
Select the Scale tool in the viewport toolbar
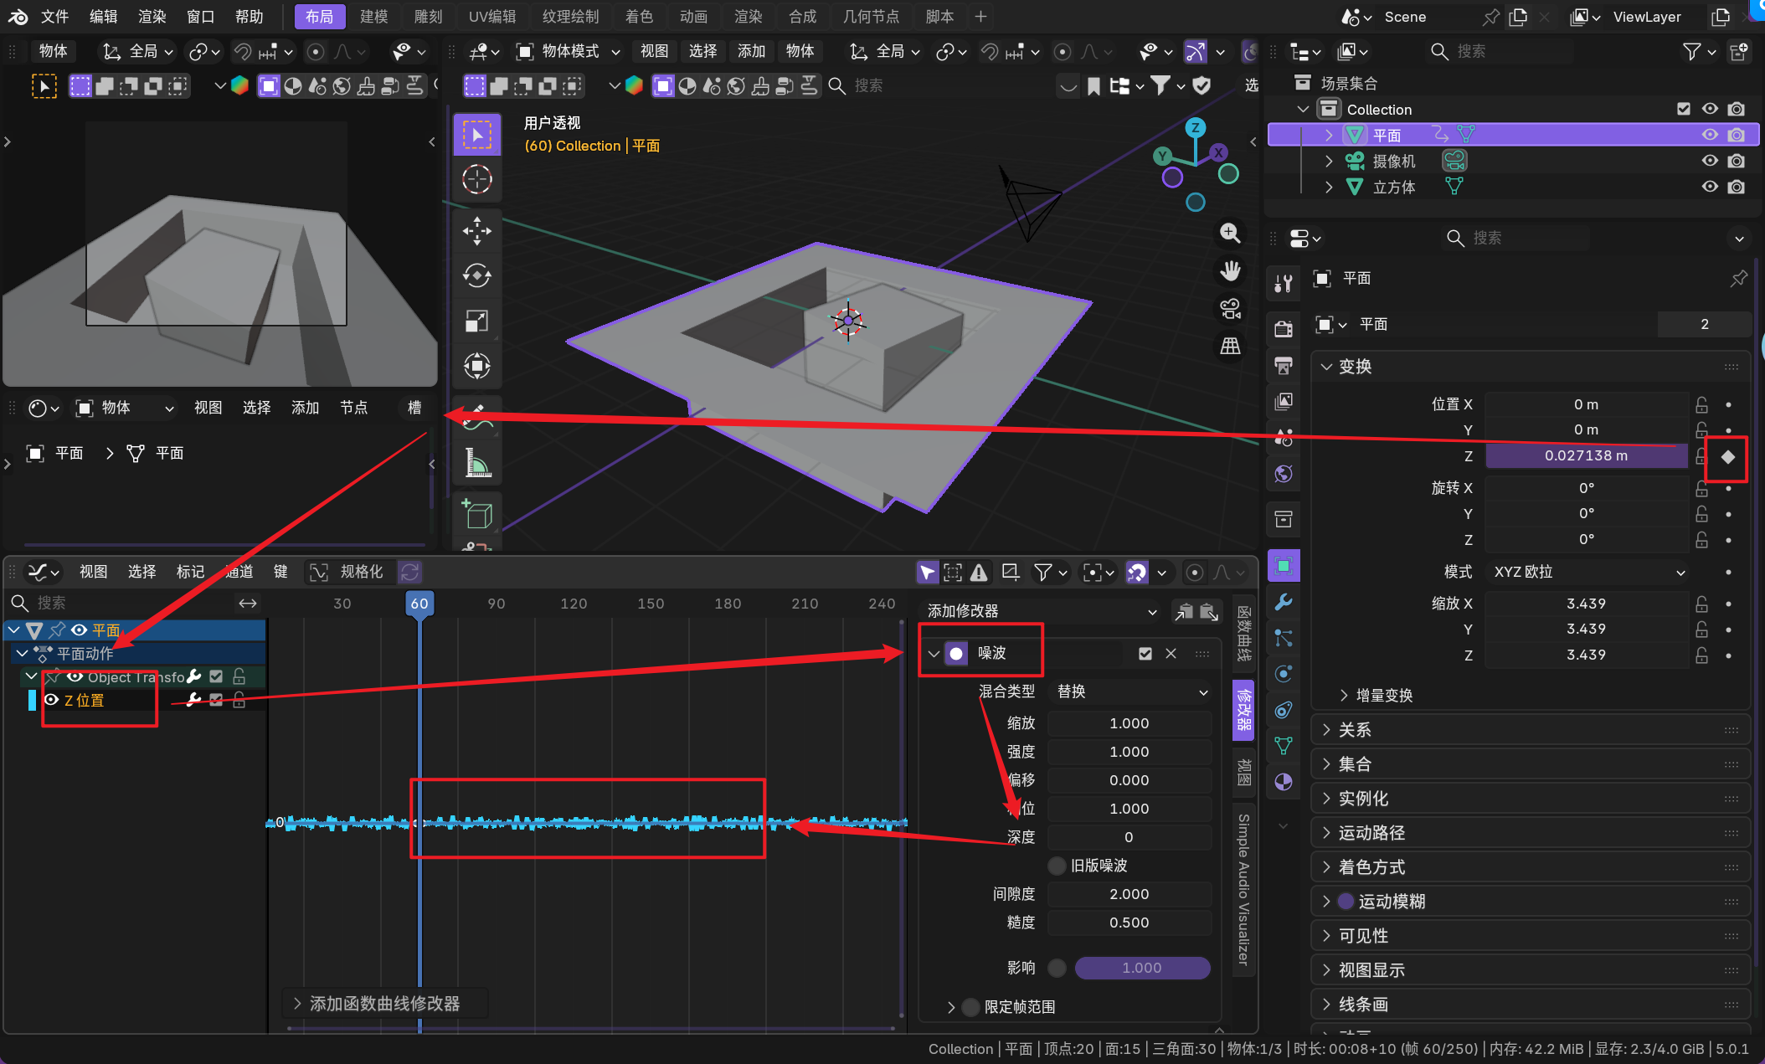coord(476,321)
